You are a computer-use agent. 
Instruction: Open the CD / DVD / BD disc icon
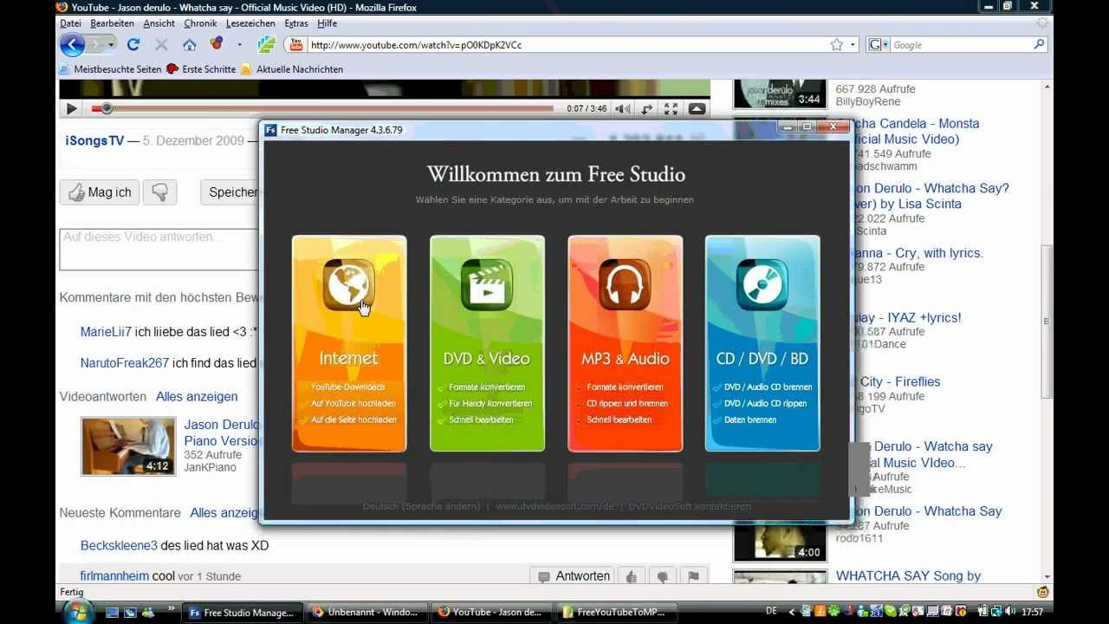coord(762,284)
